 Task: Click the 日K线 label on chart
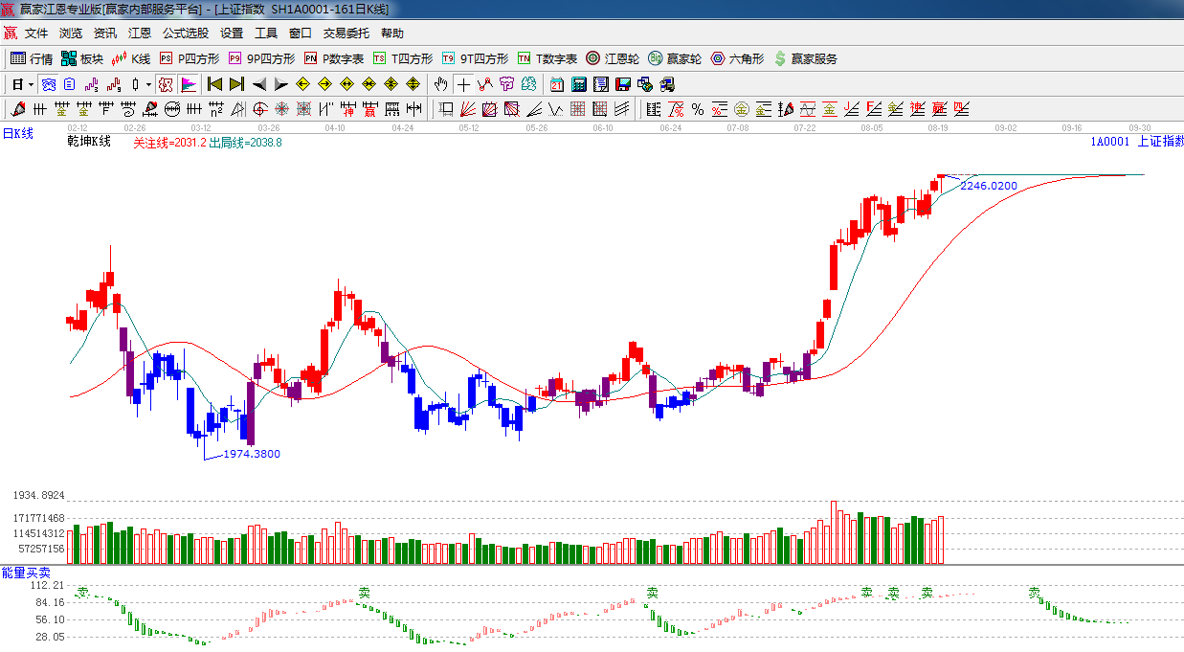[17, 134]
